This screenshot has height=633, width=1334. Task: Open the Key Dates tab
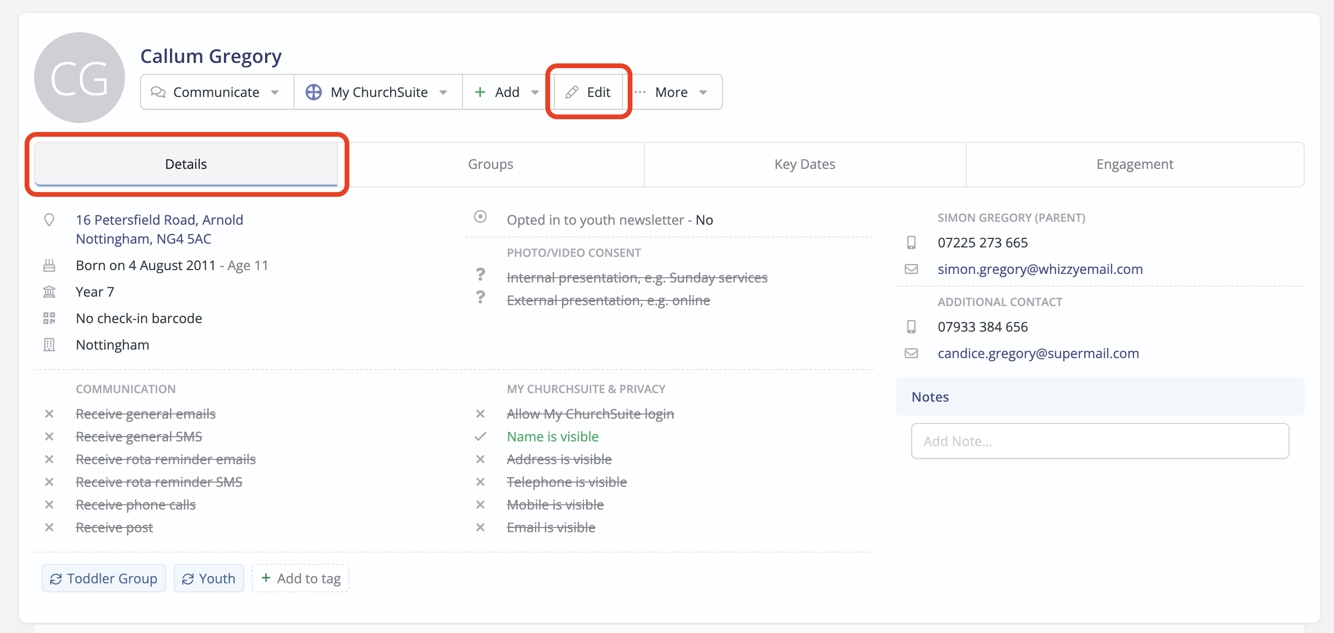804,164
